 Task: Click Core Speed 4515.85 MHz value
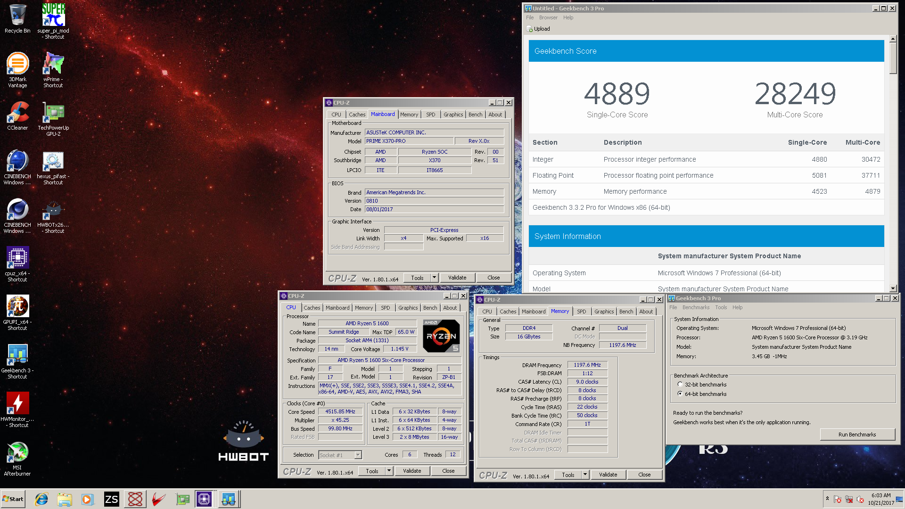coord(340,411)
